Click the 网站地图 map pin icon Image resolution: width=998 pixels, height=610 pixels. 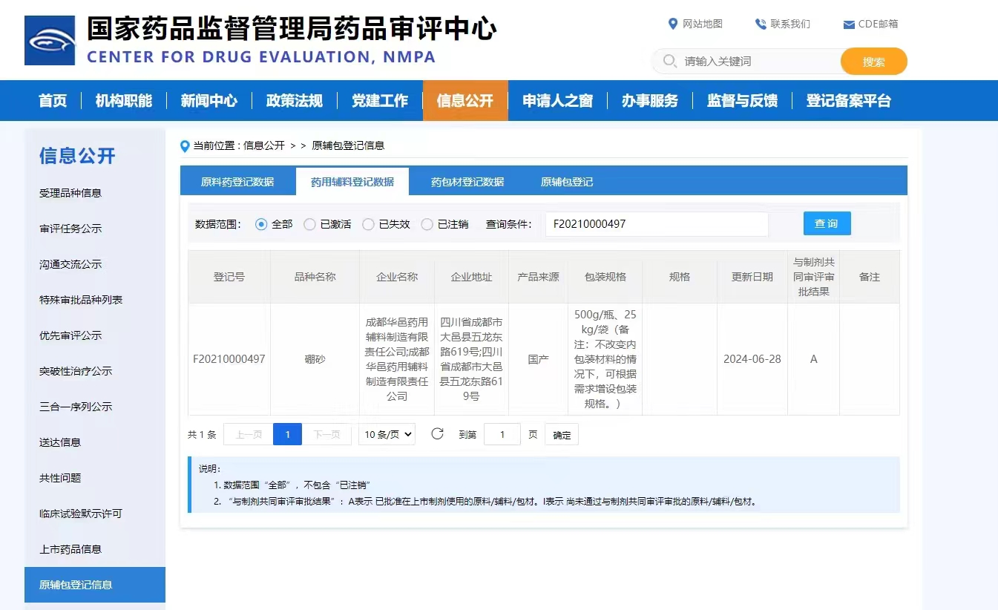coord(673,24)
